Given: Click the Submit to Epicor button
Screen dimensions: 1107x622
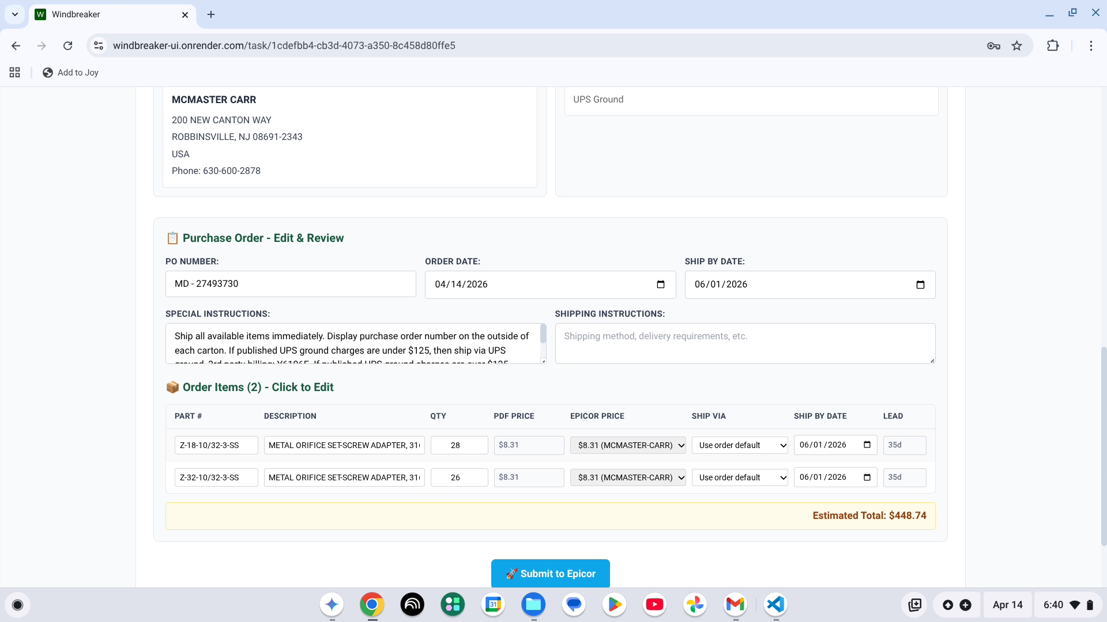Looking at the screenshot, I should [549, 574].
